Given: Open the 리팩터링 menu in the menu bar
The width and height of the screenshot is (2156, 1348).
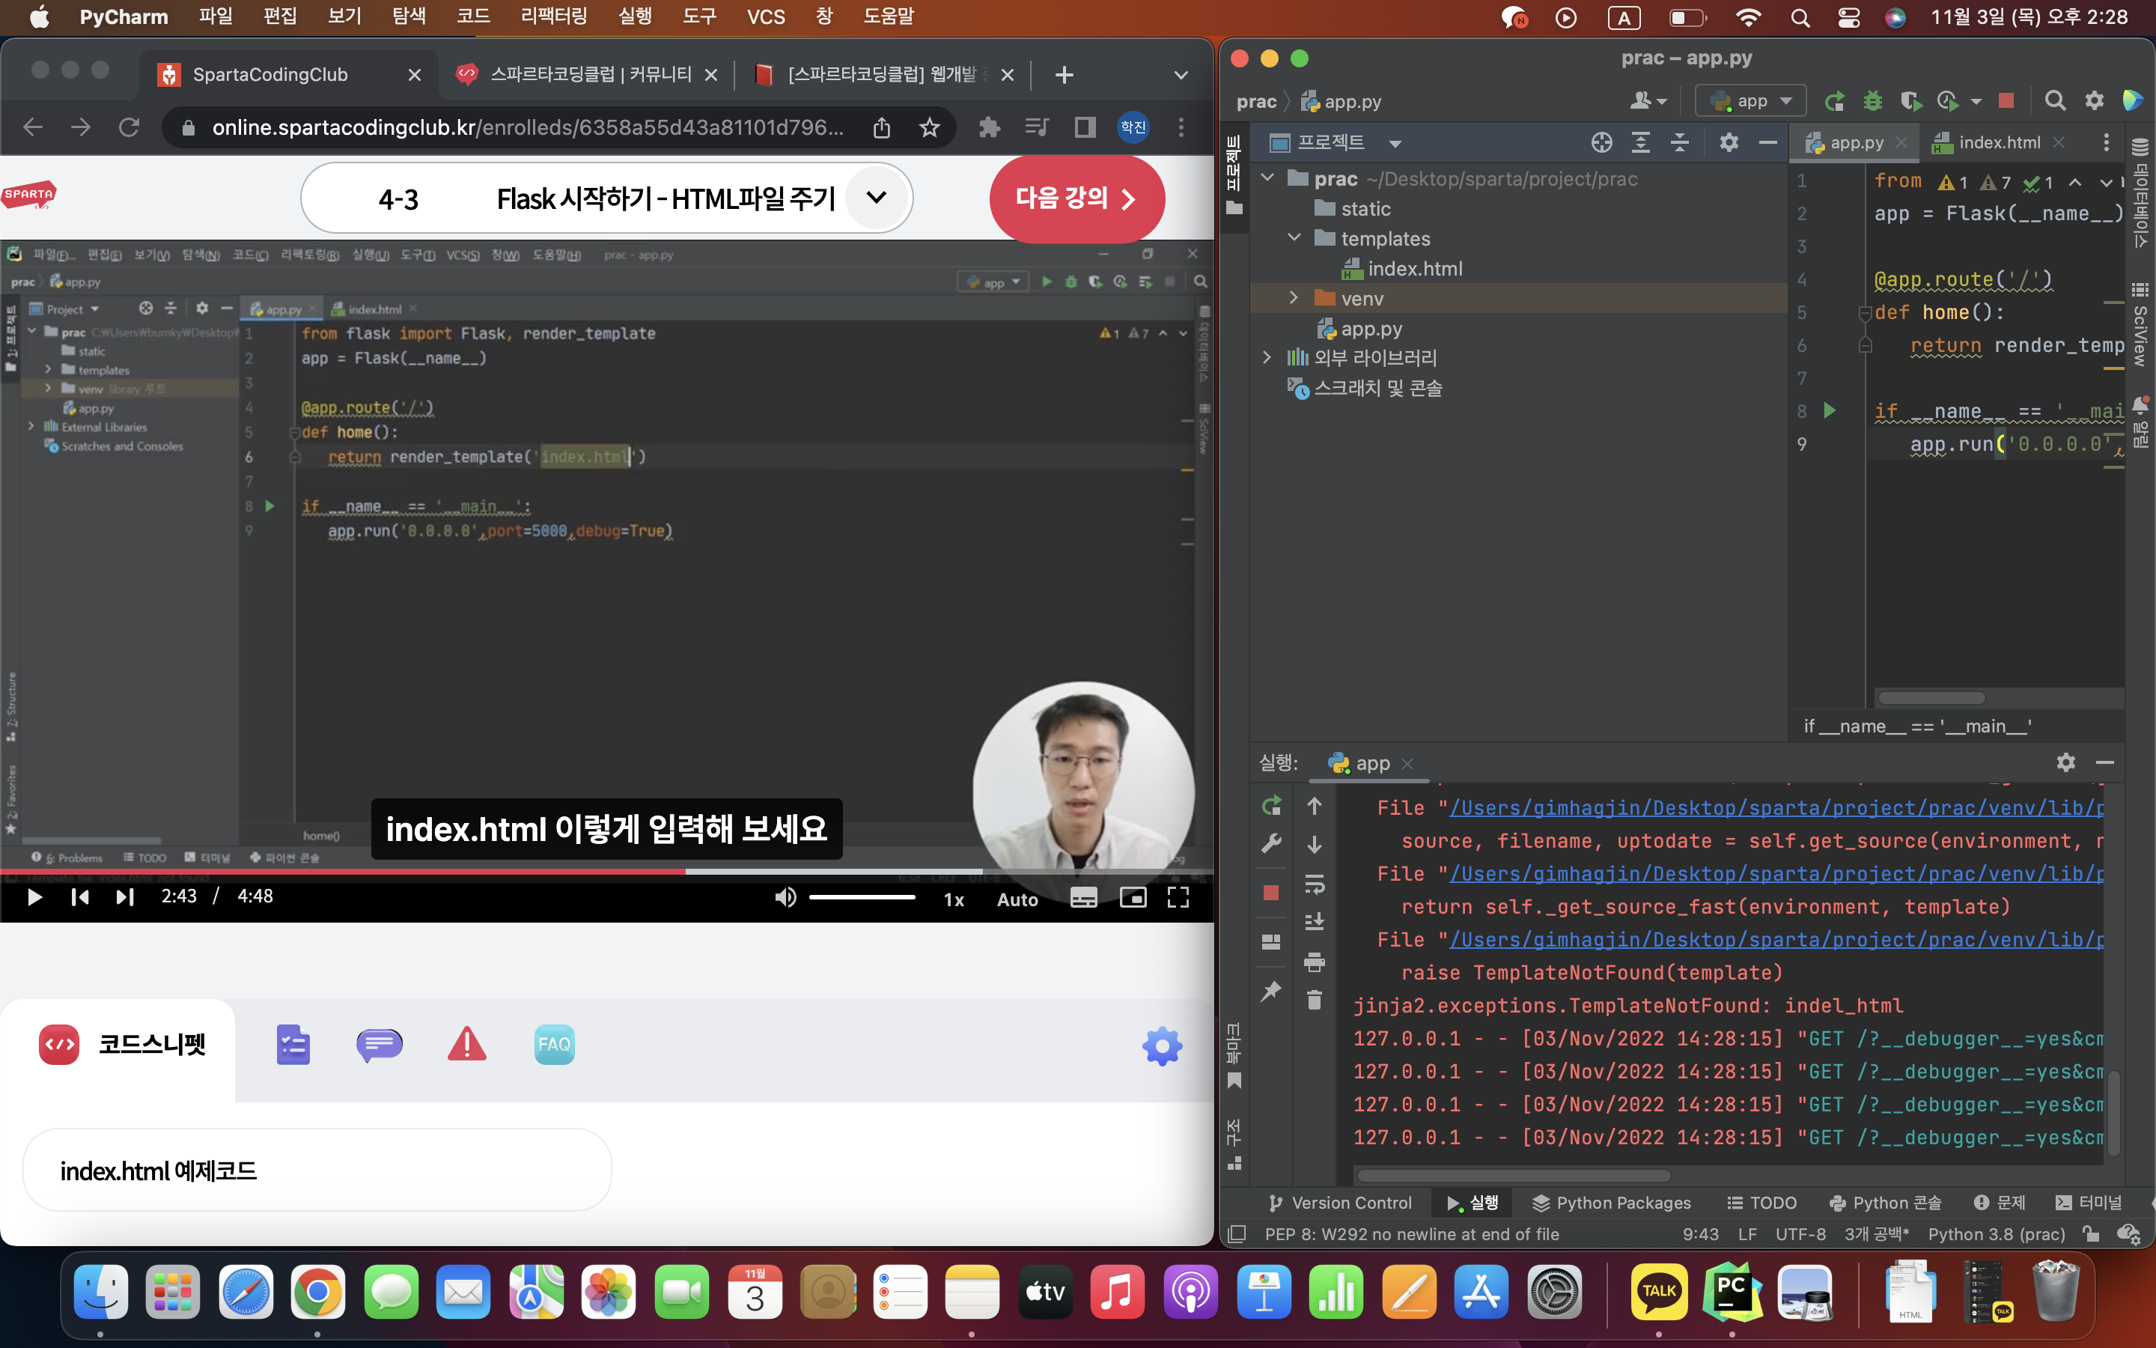Looking at the screenshot, I should 553,16.
